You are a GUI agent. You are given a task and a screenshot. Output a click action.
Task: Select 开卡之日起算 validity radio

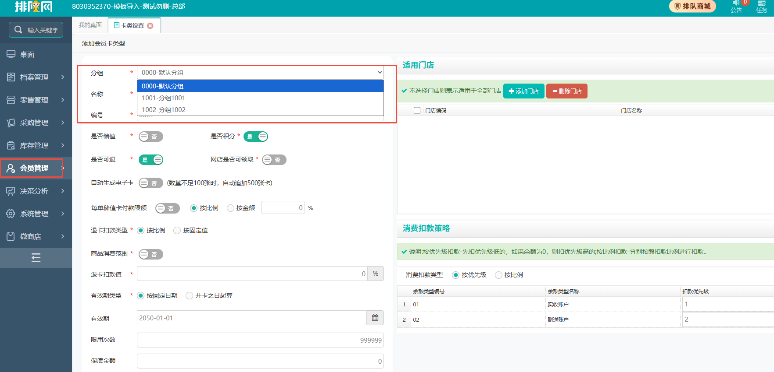pos(190,296)
